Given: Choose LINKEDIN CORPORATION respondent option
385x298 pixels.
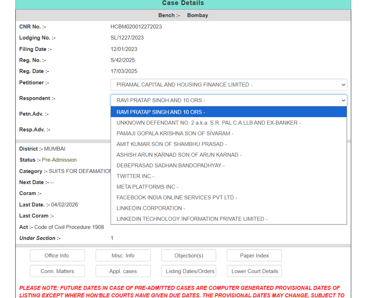Looking at the screenshot, I should point(151,208).
